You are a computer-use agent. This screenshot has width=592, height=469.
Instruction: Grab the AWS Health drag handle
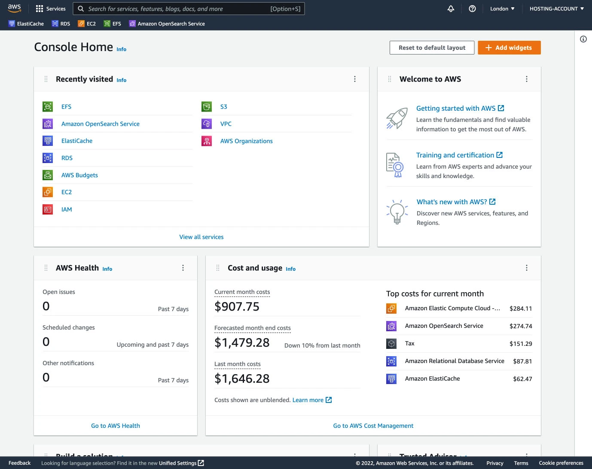(x=46, y=268)
